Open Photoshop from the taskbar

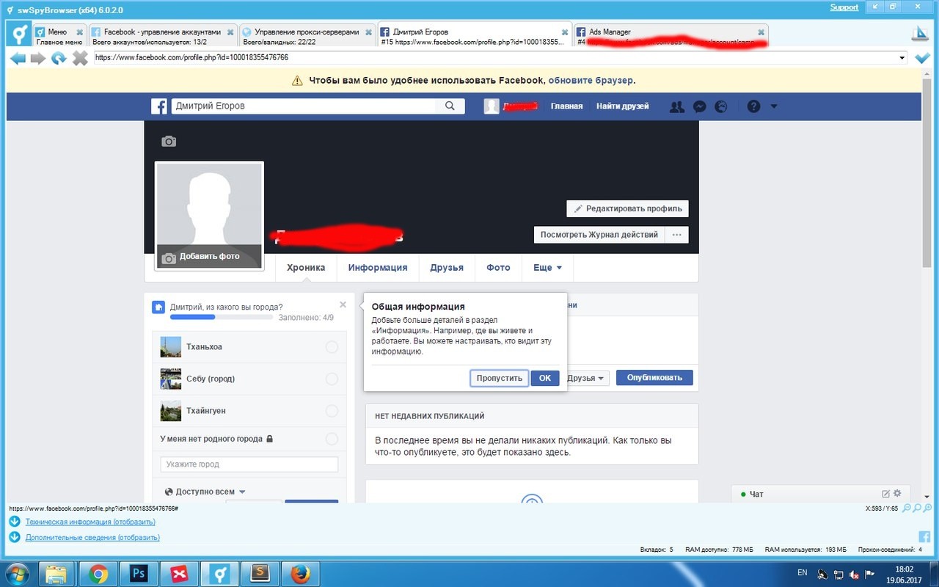(138, 574)
